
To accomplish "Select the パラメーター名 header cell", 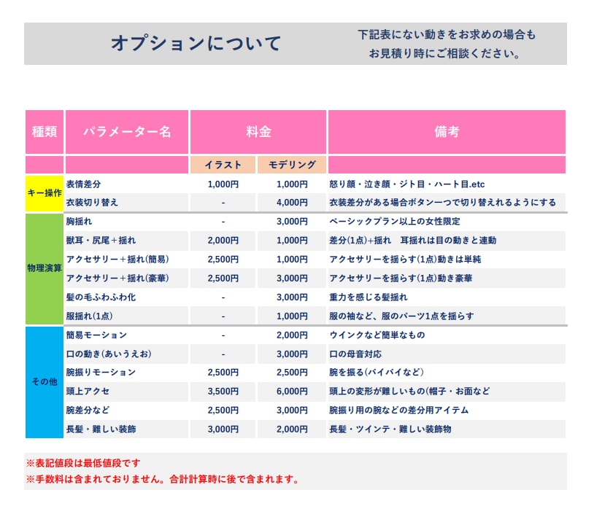I will click(127, 132).
